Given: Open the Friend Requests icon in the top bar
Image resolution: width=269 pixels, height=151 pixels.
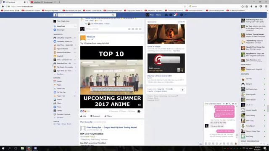Looking at the screenshot, I should tap(166, 15).
